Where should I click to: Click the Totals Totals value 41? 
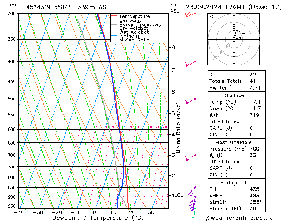click(x=253, y=81)
